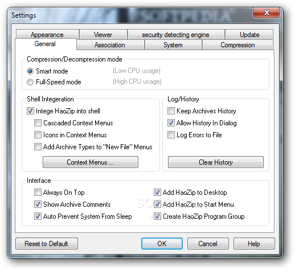Image resolution: width=295 pixels, height=270 pixels.
Task: Enable Log Errors to File
Action: point(171,135)
